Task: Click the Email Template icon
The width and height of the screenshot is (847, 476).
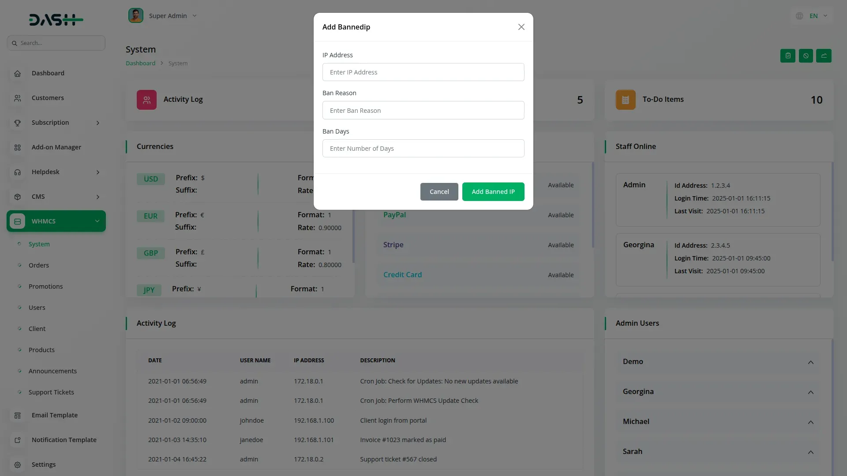Action: tap(18, 416)
